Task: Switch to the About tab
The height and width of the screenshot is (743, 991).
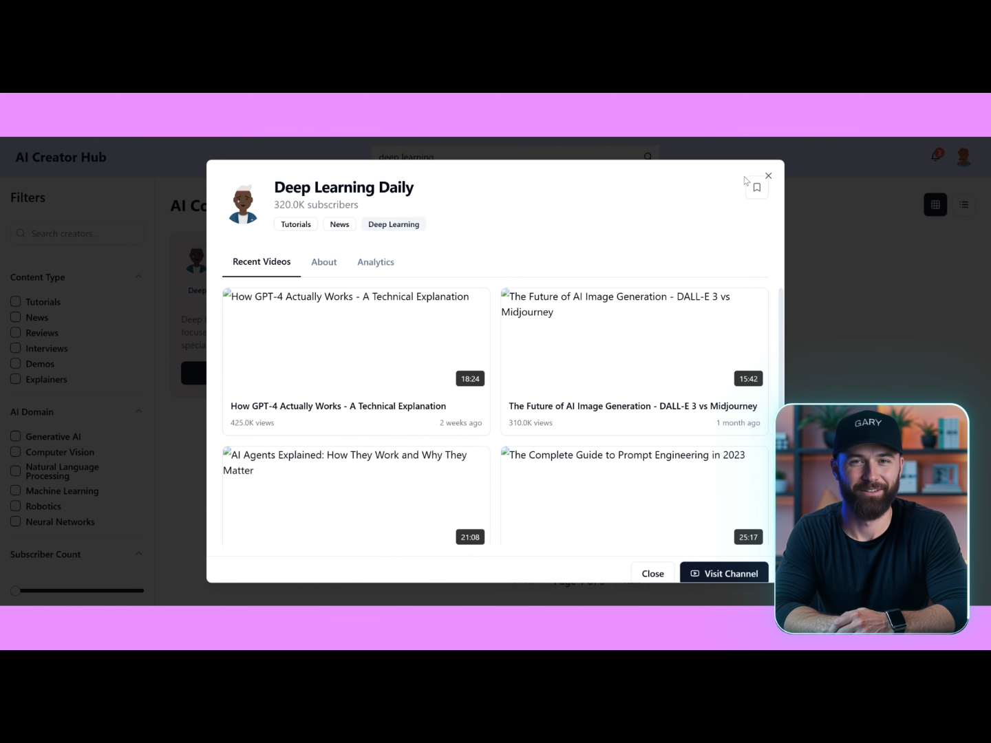Action: (x=323, y=262)
